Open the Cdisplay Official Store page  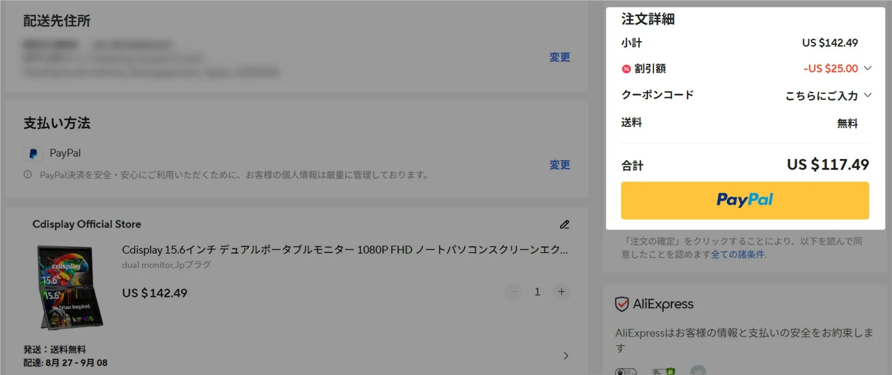point(86,224)
